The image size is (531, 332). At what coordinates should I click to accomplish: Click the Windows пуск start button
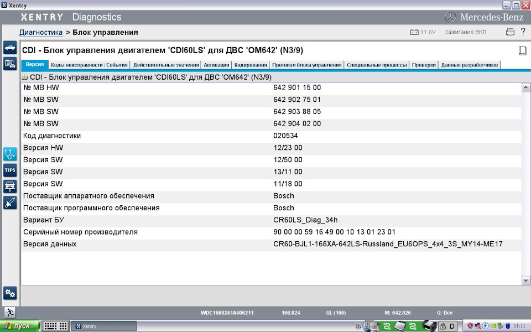[20, 326]
